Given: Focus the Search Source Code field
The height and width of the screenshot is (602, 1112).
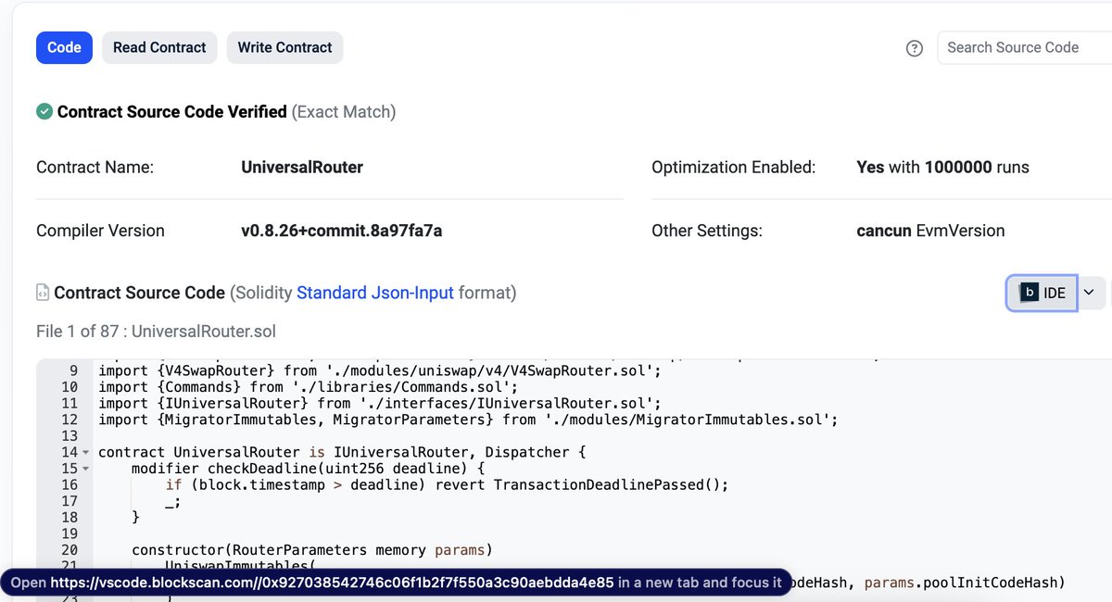Looking at the screenshot, I should [x=1024, y=47].
